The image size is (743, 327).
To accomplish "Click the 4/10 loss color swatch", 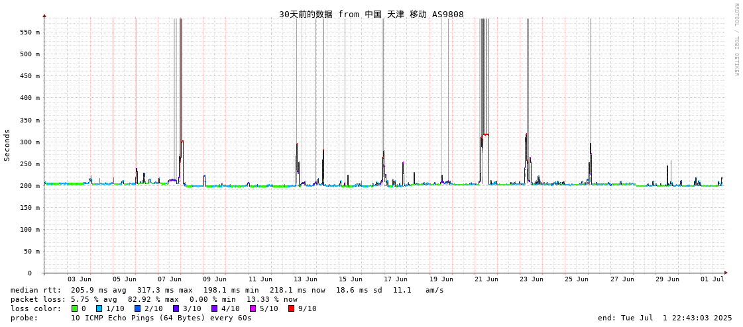I will point(214,308).
